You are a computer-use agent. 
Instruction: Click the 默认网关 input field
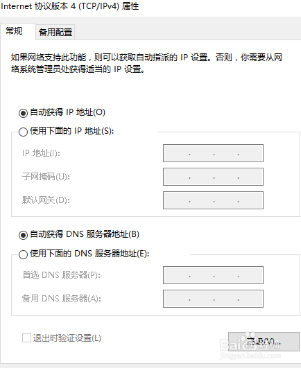[x=213, y=200]
